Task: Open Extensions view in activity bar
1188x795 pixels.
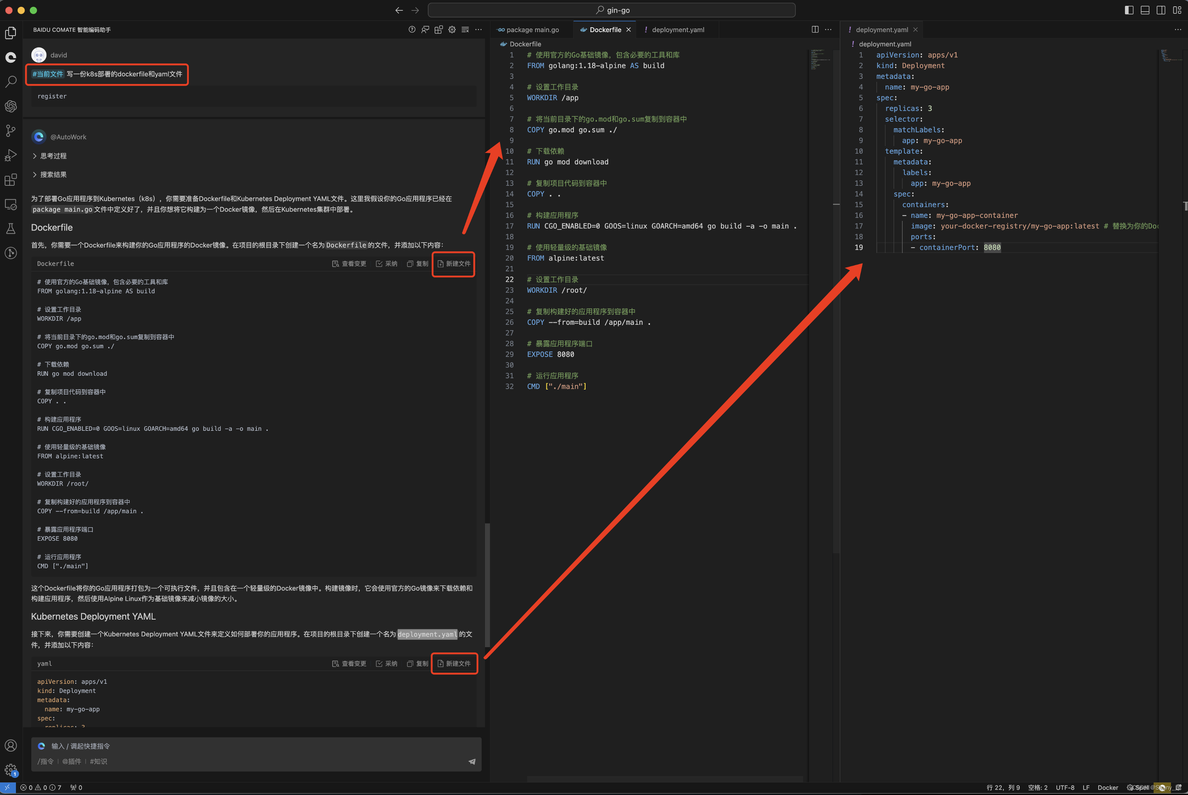Action: pyautogui.click(x=11, y=180)
